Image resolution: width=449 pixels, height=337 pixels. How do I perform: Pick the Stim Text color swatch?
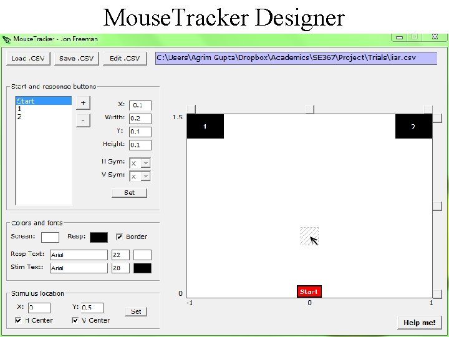tap(142, 268)
